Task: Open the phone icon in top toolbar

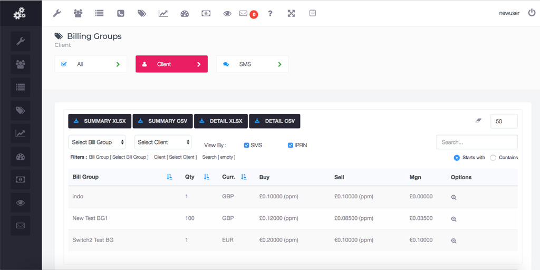Action: [x=121, y=13]
